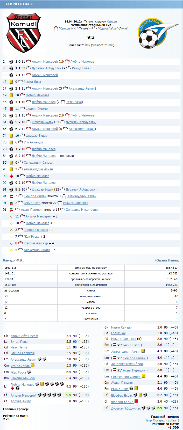This screenshot has height=430, width=183.
Task: Click the red card icon at 45'
Action: (11, 109)
